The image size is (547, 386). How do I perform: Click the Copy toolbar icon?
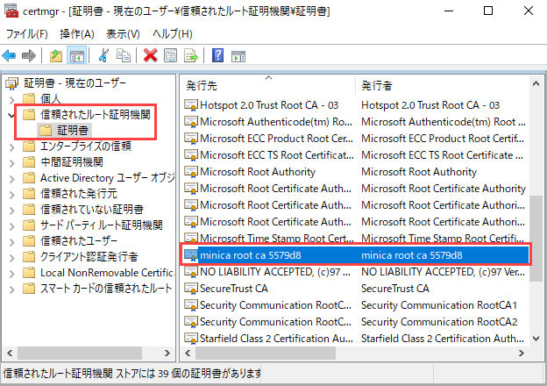123,55
